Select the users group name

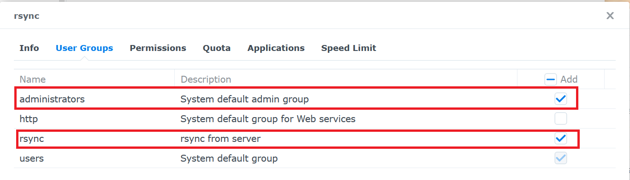[x=31, y=158]
